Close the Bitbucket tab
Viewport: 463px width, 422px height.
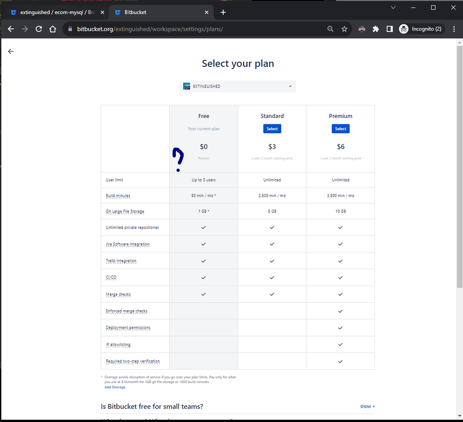(x=207, y=13)
